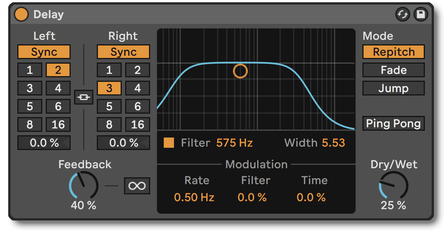445x233 pixels.
Task: Select Fade transition mode
Action: [393, 70]
